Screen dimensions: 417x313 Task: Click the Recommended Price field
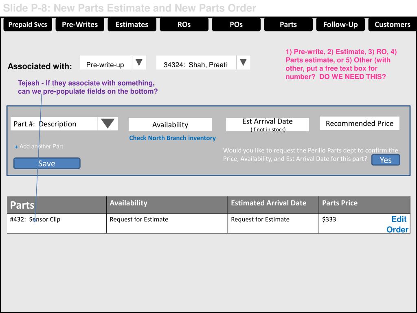(360, 123)
